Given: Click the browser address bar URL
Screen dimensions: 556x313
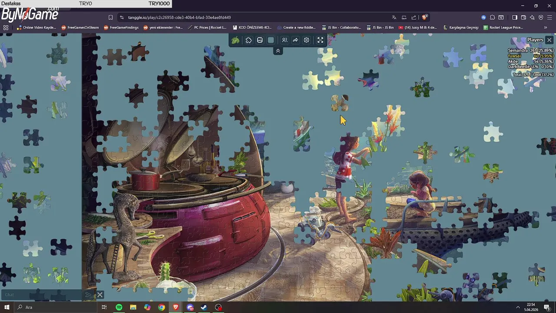Looking at the screenshot, I should coord(179,17).
